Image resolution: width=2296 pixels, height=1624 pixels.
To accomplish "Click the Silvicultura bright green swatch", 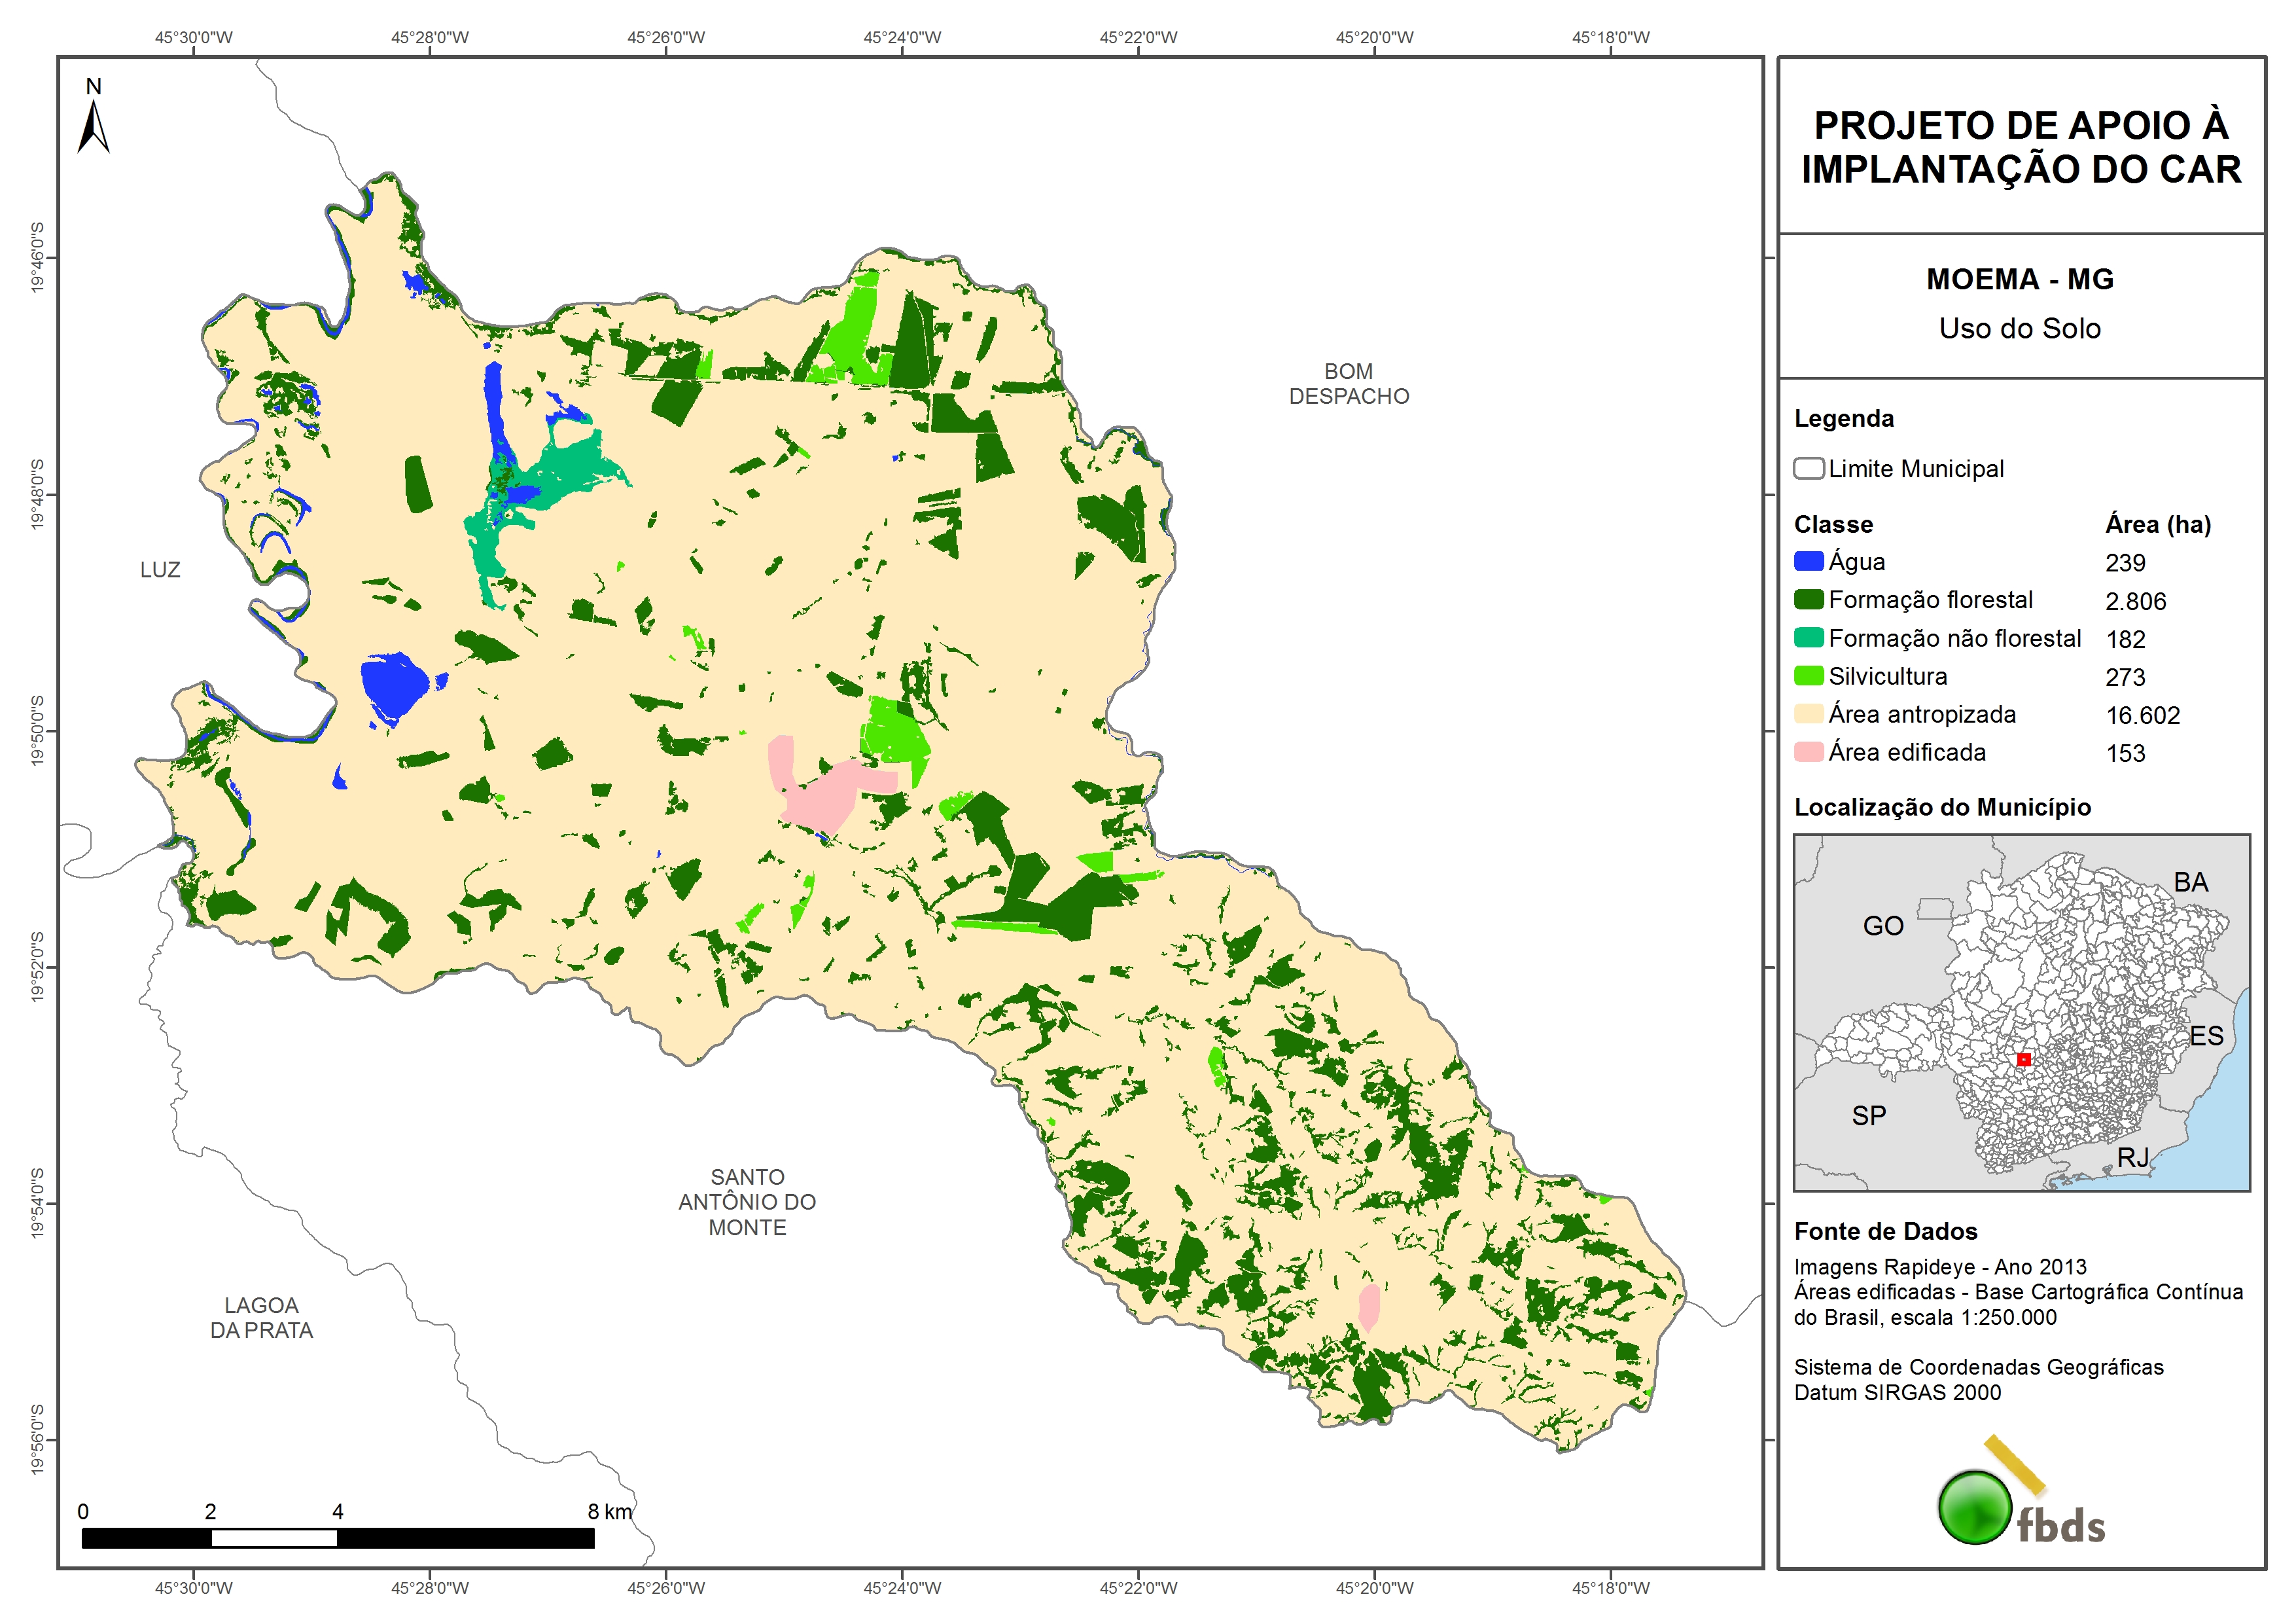I will pos(1808,676).
